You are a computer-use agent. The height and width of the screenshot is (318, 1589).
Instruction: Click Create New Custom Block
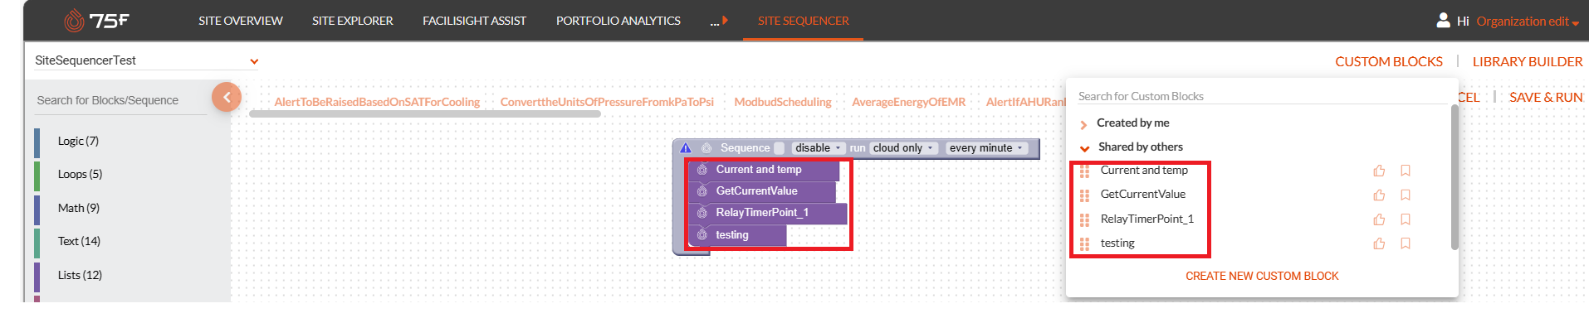pos(1262,276)
